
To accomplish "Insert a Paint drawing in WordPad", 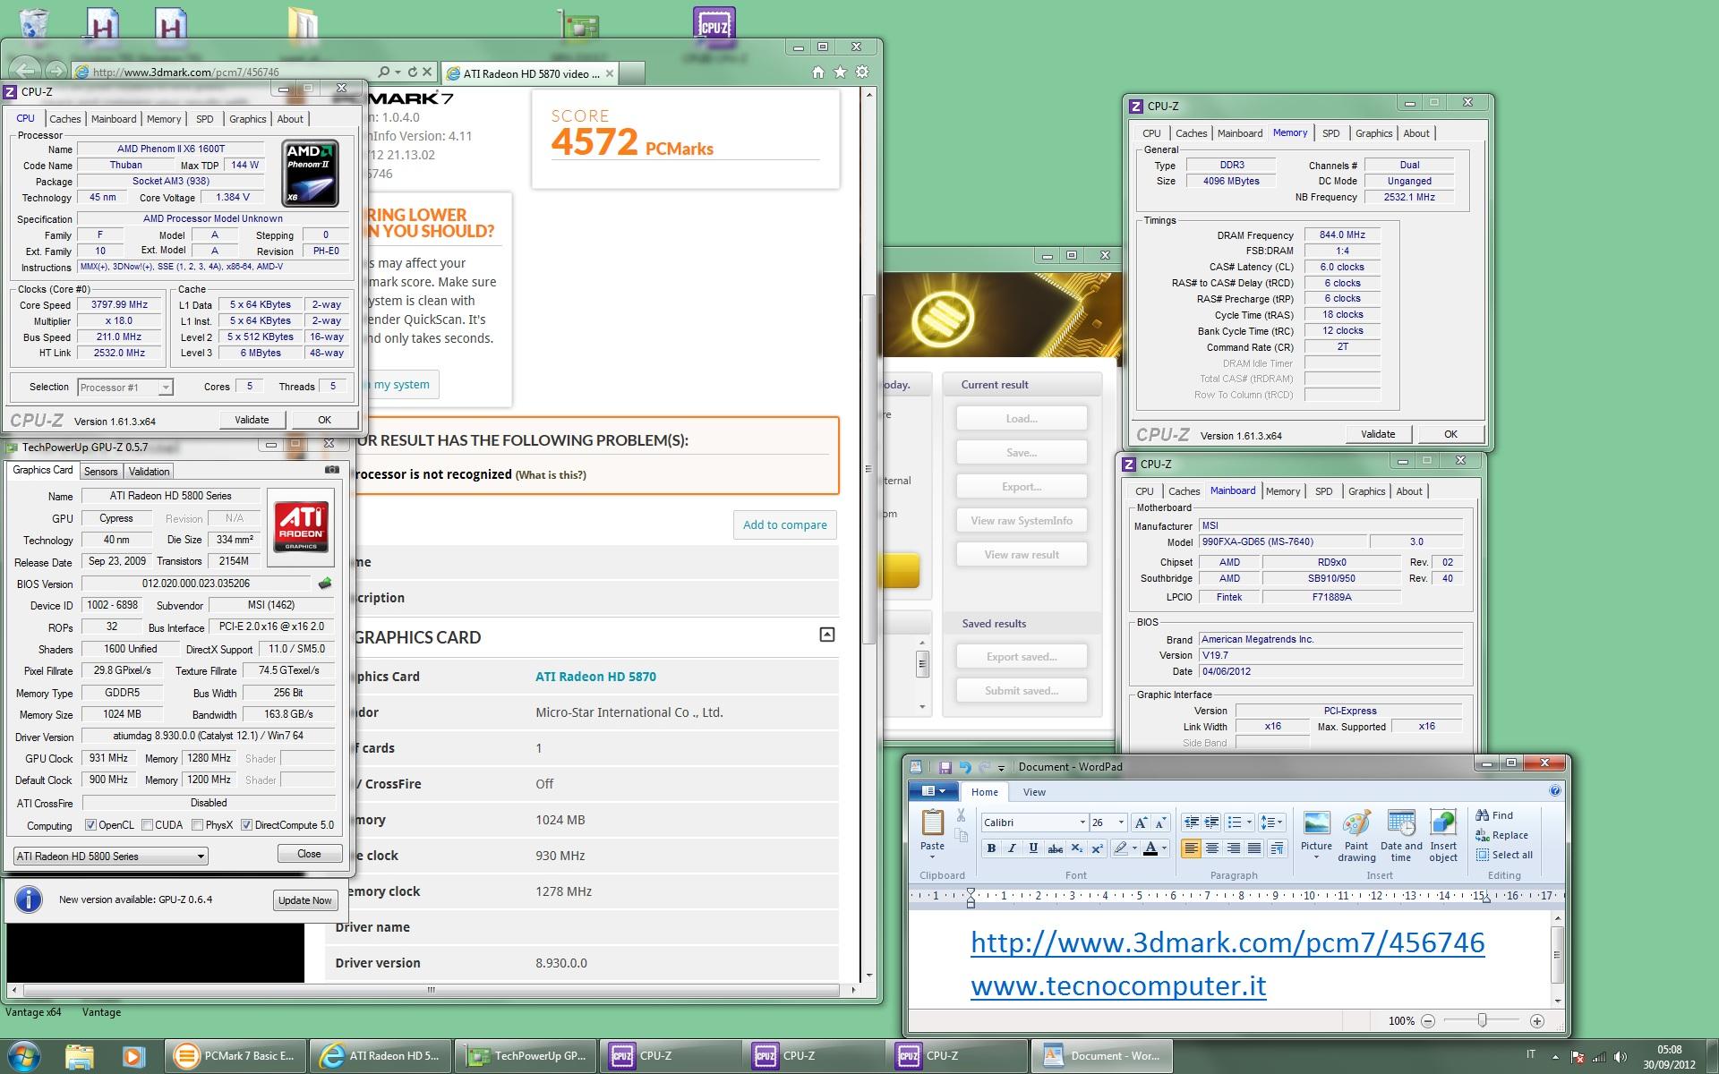I will (1356, 836).
